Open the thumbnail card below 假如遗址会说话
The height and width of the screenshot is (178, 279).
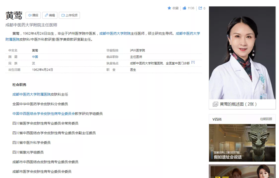pos(242,171)
